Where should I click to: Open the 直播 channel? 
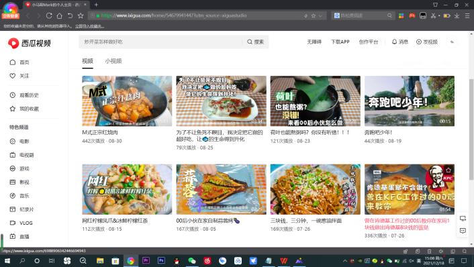[19, 237]
